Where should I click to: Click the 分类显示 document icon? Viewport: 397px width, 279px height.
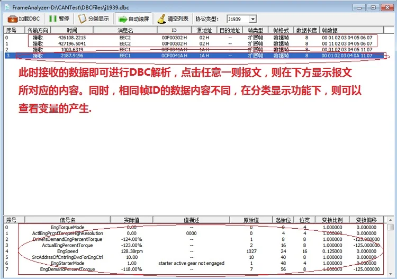pos(82,19)
